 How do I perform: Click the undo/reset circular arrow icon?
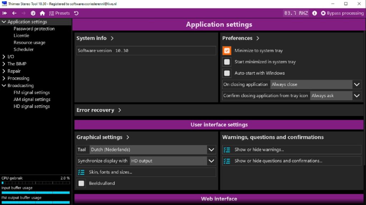(x=76, y=13)
